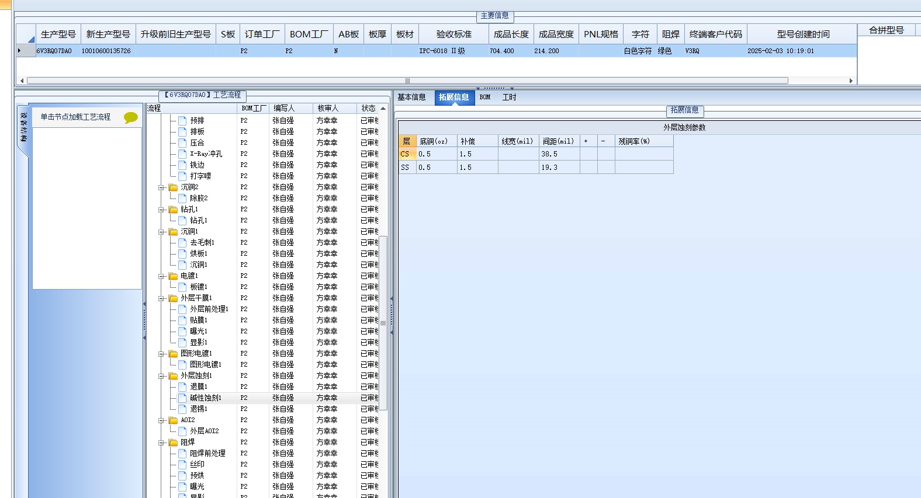Click the 外层AOI2 document icon
The height and width of the screenshot is (498, 921).
click(x=182, y=431)
